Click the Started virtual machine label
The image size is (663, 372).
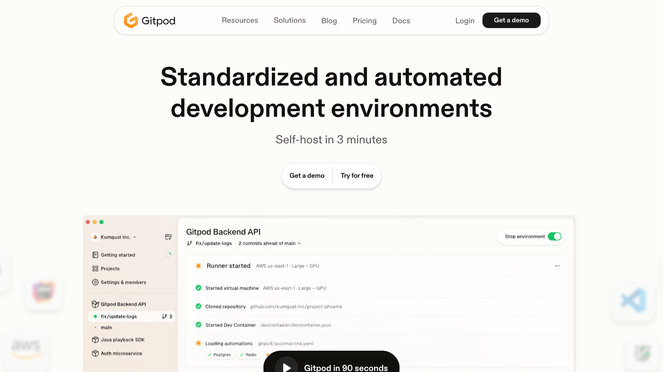pos(232,288)
